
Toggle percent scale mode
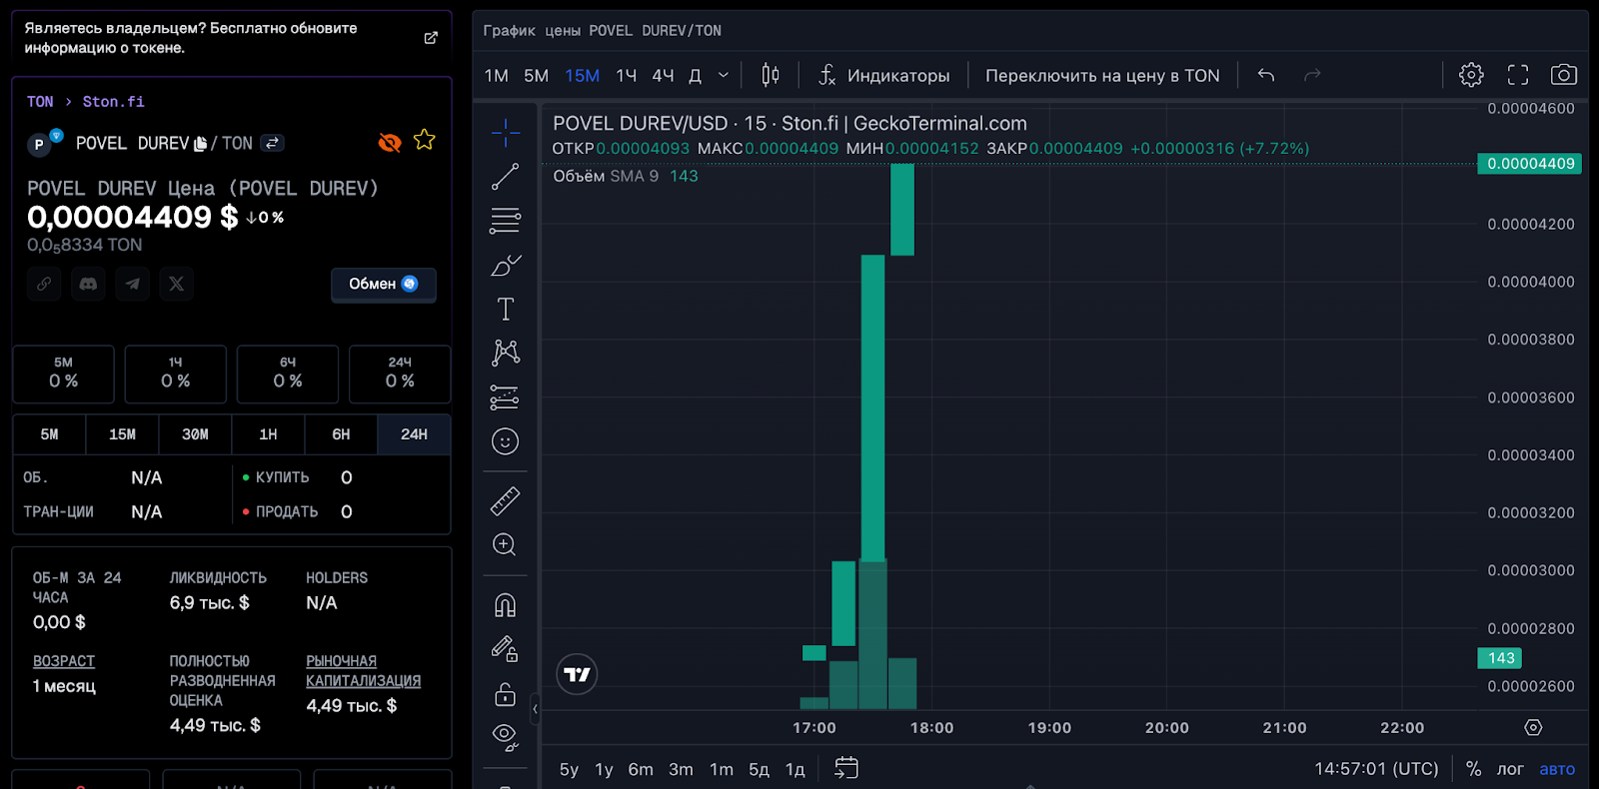coord(1473,769)
